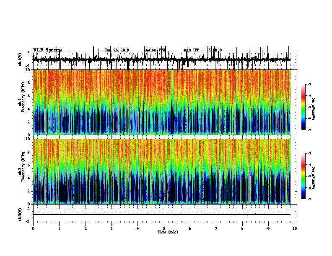
Task: Click the ch.1 spectrogram color bar
Action: (303, 107)
